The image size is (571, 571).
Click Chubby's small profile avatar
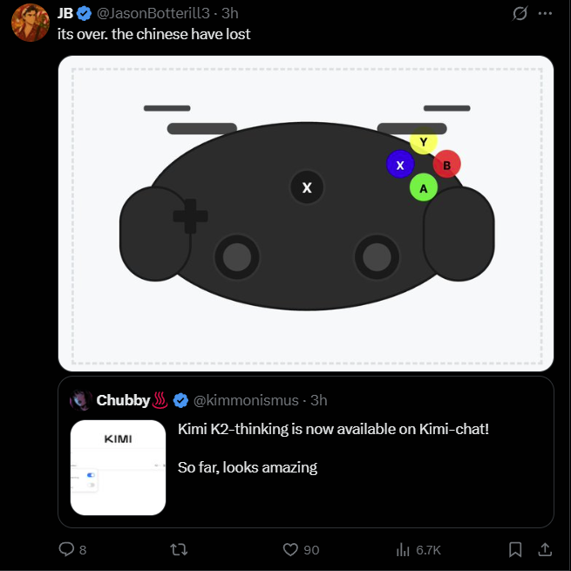(81, 400)
